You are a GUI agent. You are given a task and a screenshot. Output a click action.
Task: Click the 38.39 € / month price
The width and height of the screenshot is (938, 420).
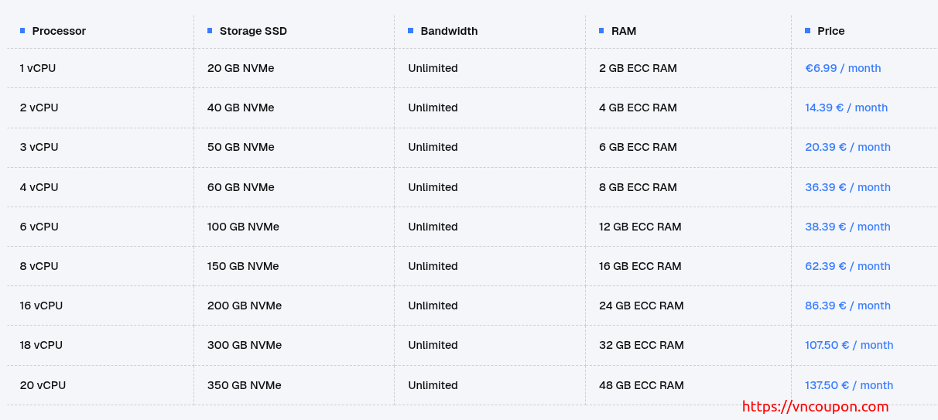[847, 227]
